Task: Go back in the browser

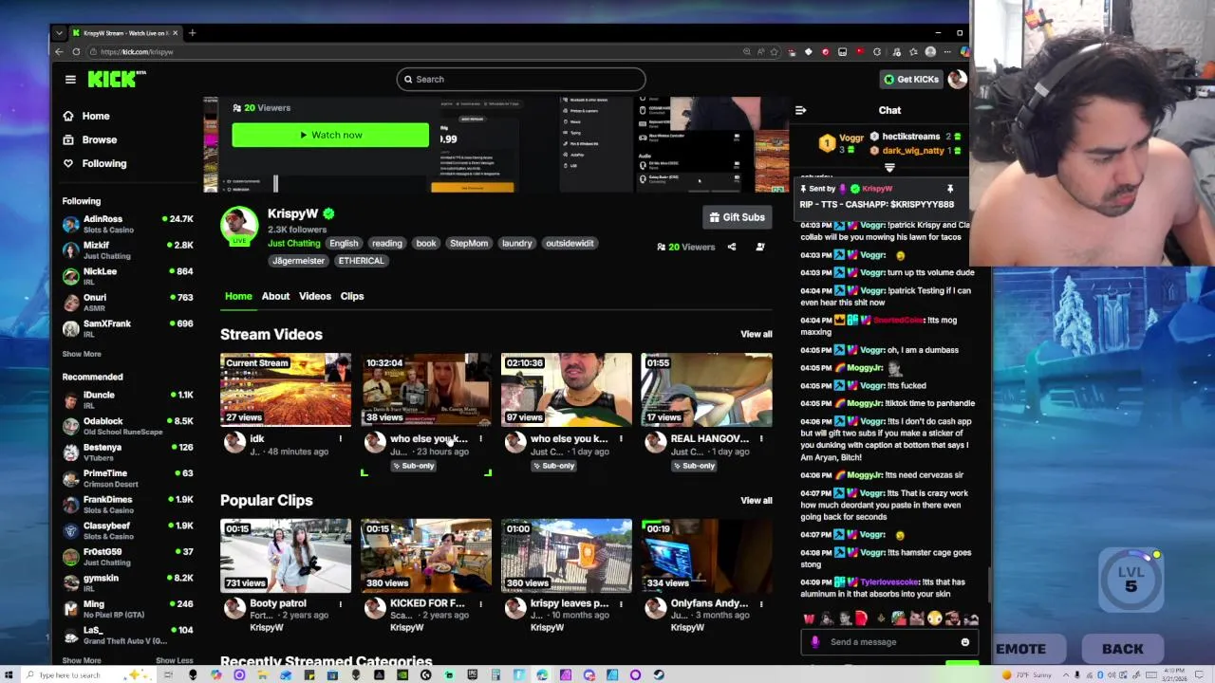Action: (x=59, y=52)
